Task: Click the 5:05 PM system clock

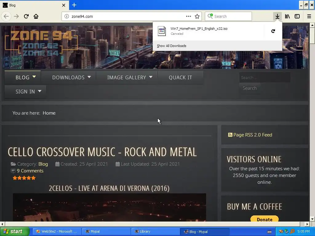Action: (x=303, y=231)
